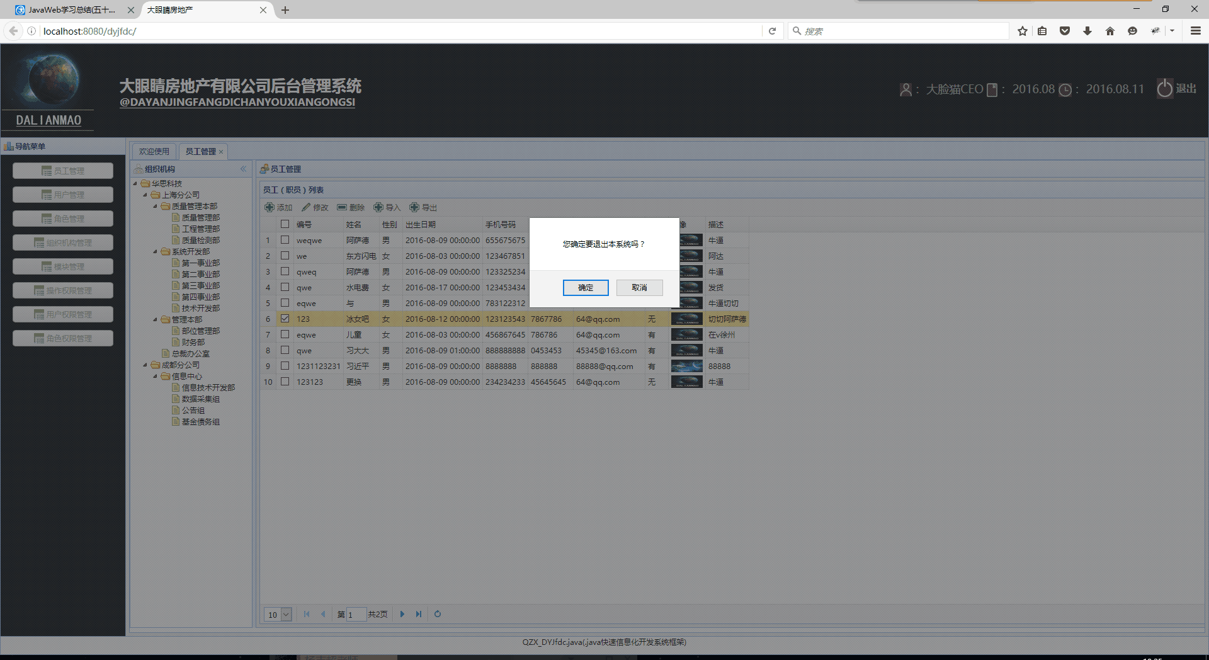Click the delete (删除) toolbar icon
This screenshot has width=1209, height=660.
click(342, 207)
